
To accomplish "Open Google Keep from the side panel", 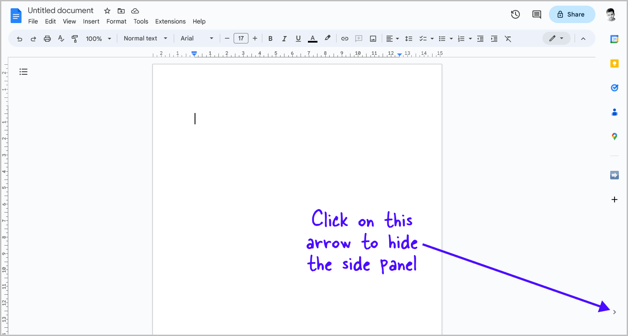I will (615, 63).
